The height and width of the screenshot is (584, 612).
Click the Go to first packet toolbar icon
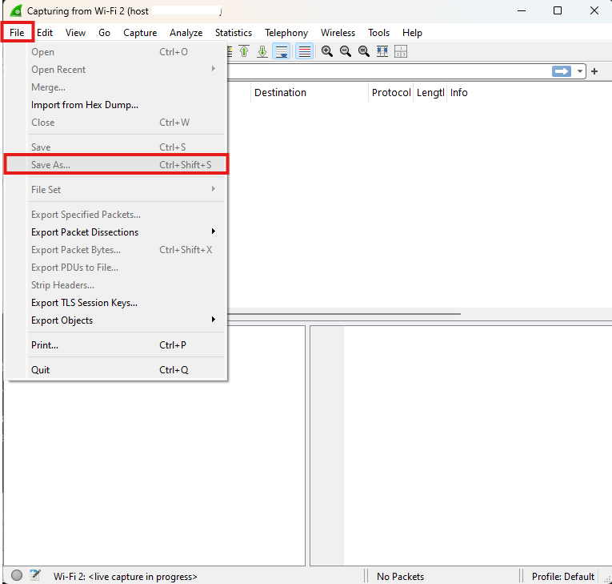pos(244,51)
